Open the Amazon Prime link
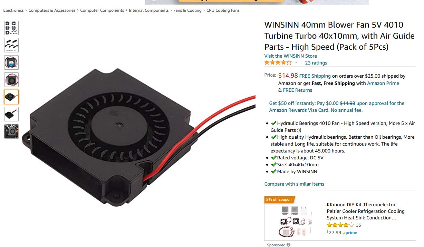This screenshot has width=424, height=247. pos(383,83)
